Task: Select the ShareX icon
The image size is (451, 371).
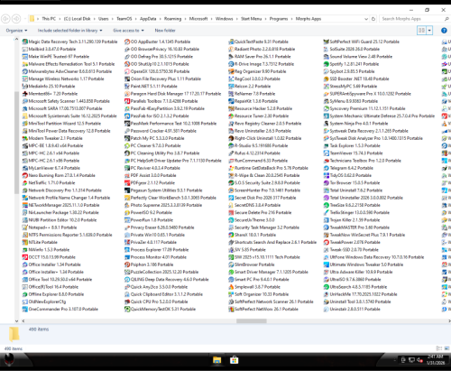Action: [x=231, y=235]
